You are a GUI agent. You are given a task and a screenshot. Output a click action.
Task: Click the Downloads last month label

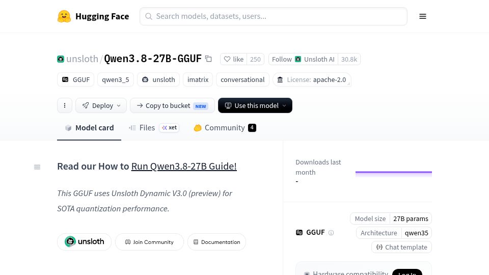[x=318, y=167]
